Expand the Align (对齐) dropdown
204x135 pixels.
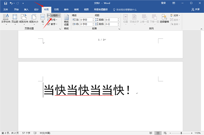coord(175,16)
